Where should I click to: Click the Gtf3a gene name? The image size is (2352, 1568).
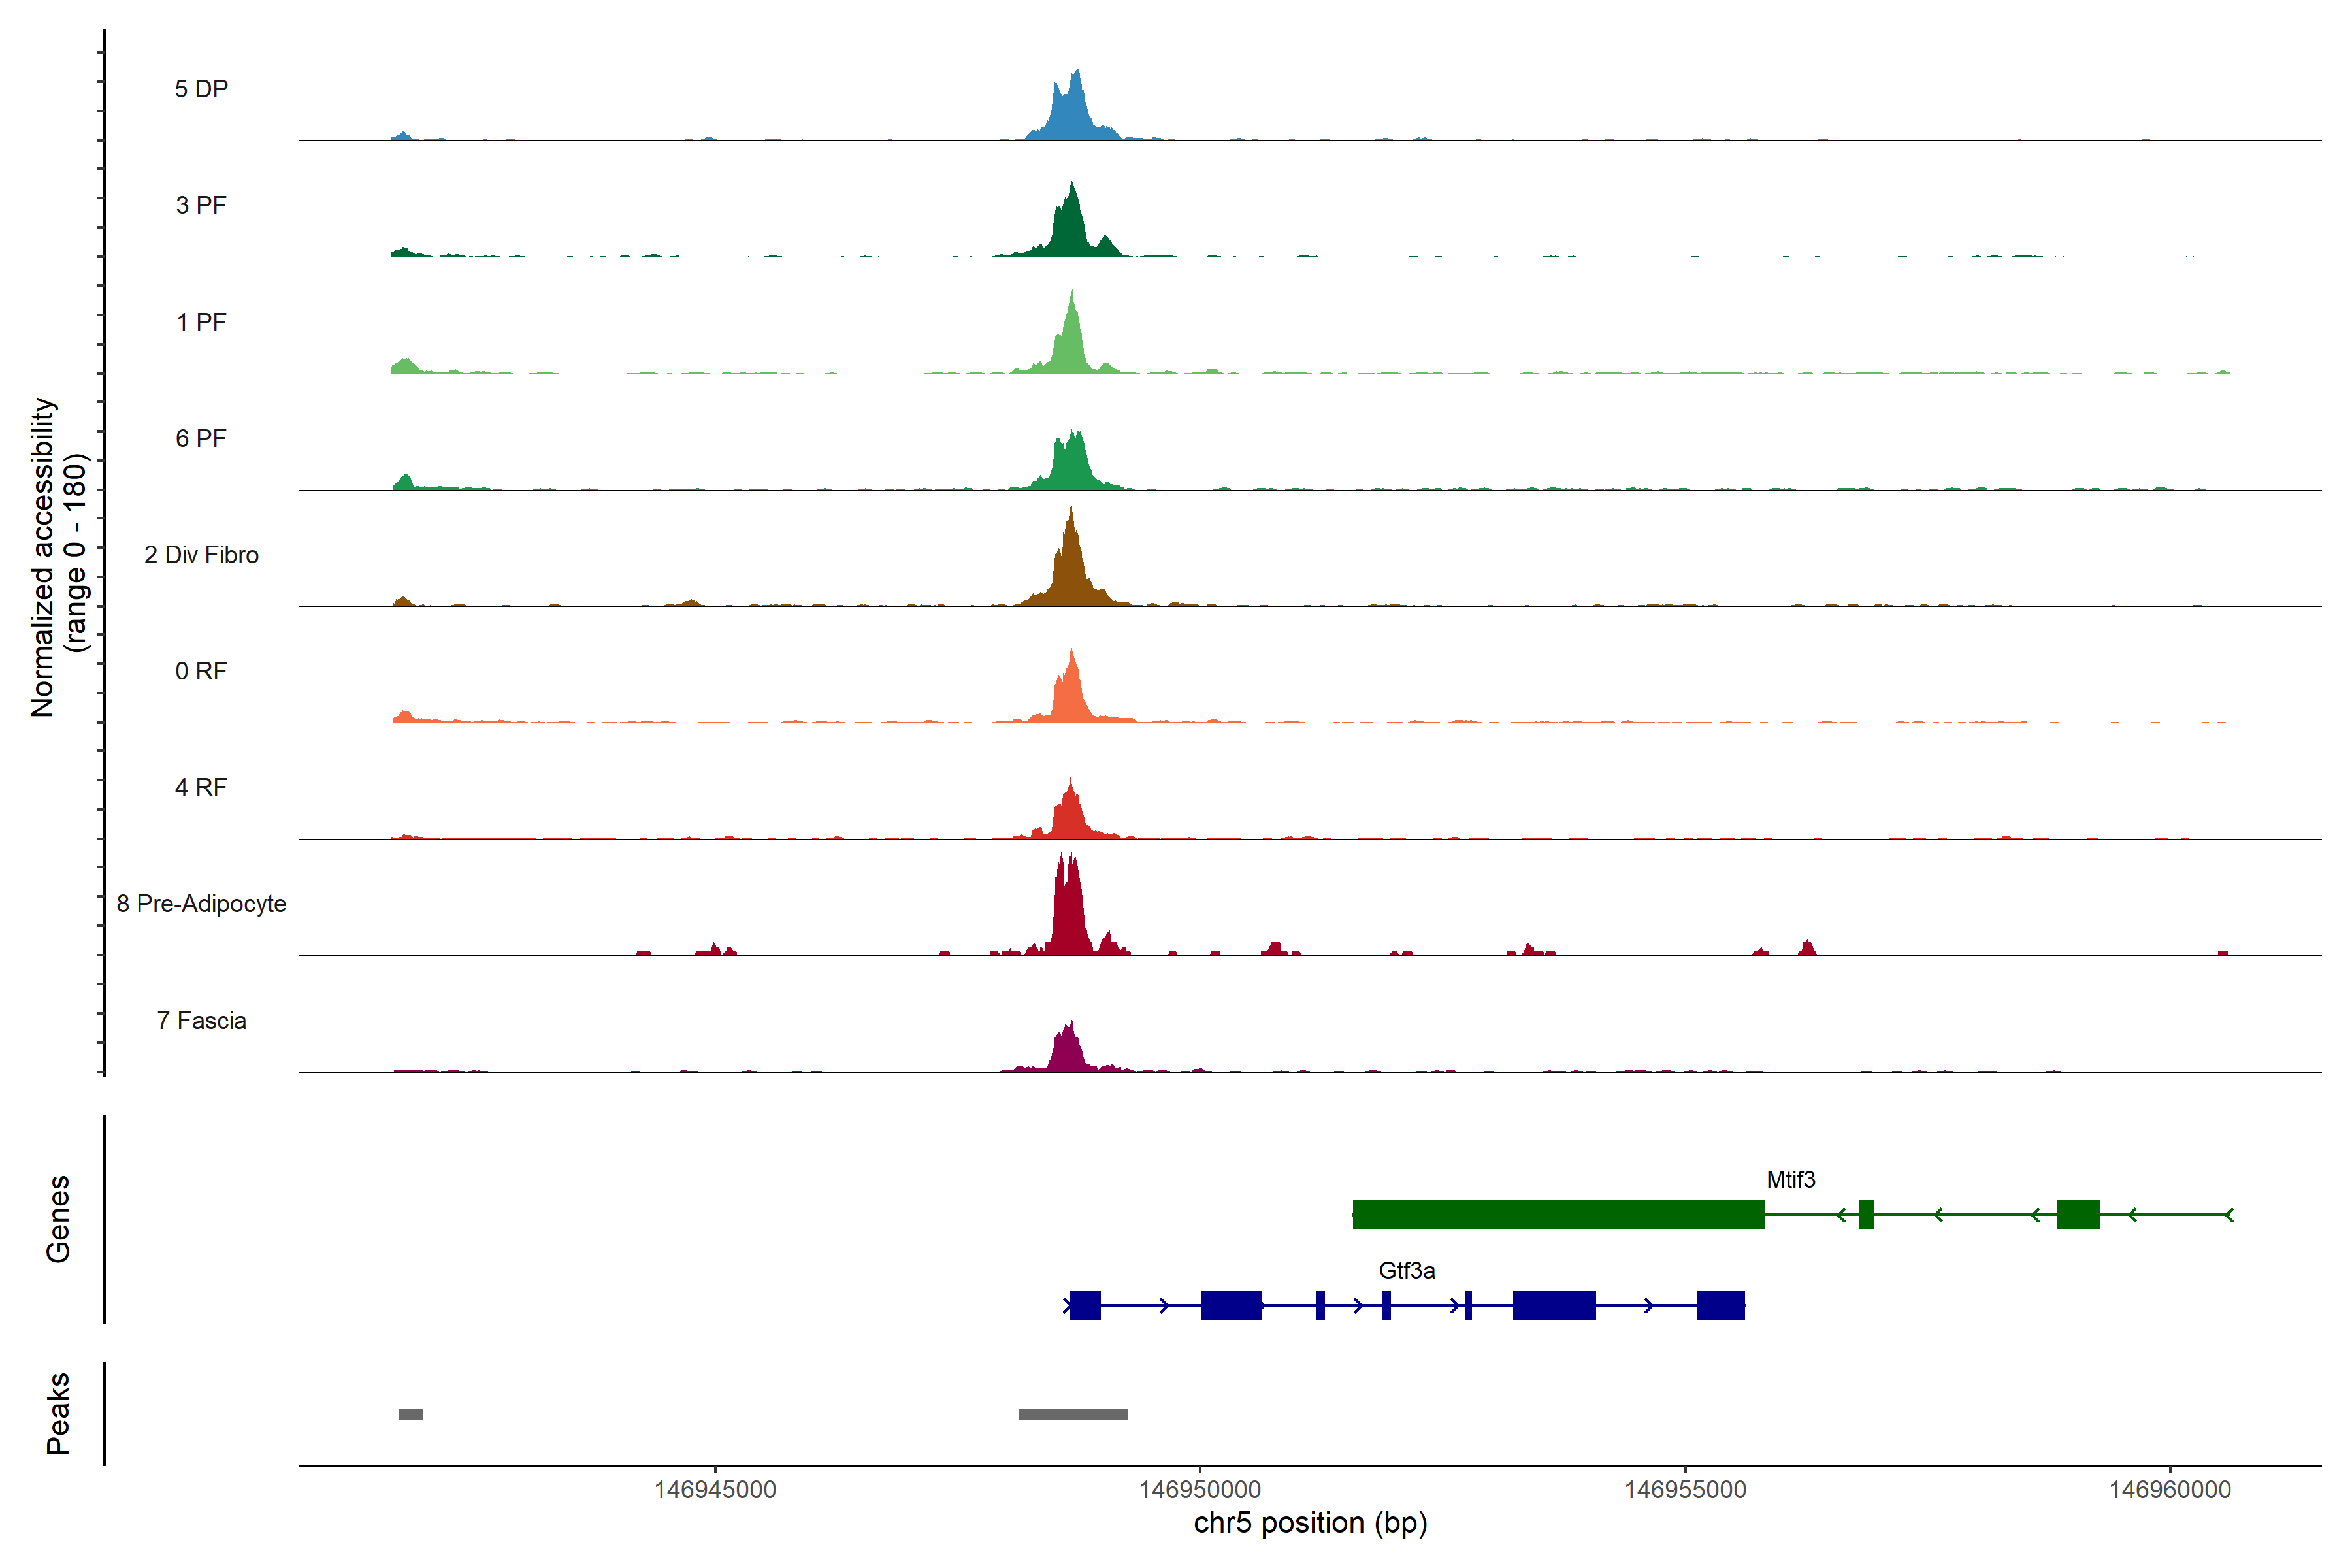click(1406, 1271)
